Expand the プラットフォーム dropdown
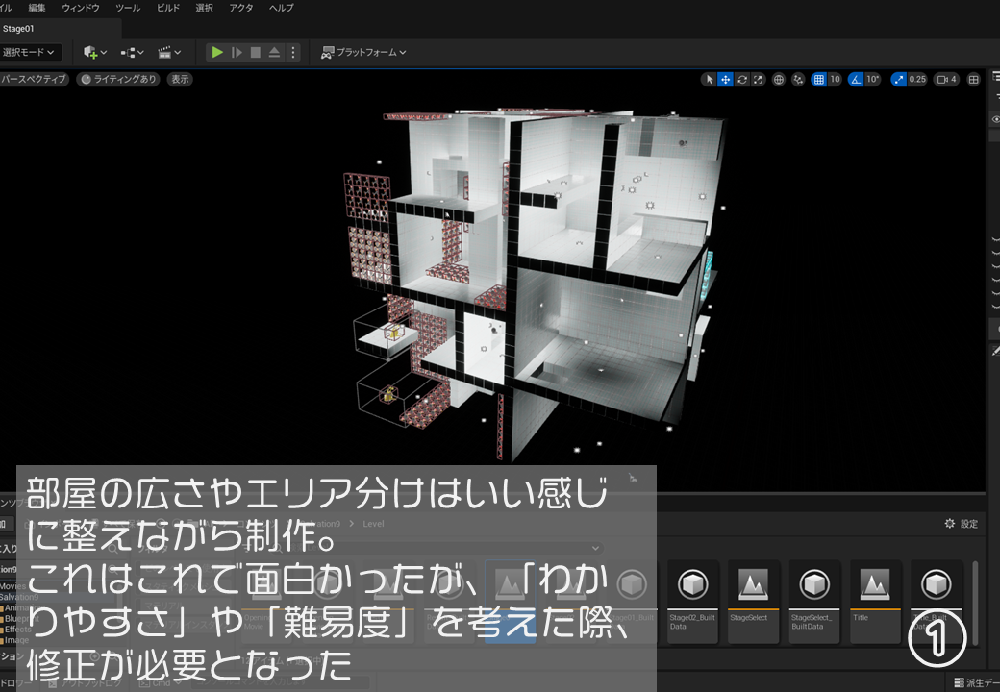The image size is (1000, 692). (x=363, y=52)
